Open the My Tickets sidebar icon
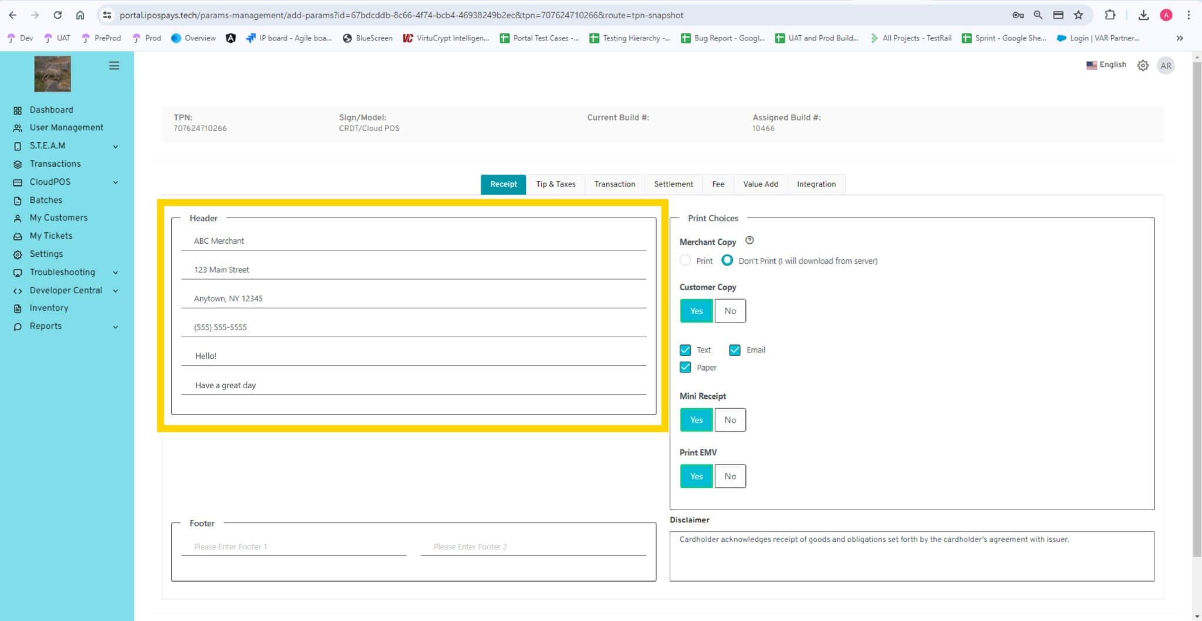Viewport: 1202px width, 621px height. [x=18, y=236]
